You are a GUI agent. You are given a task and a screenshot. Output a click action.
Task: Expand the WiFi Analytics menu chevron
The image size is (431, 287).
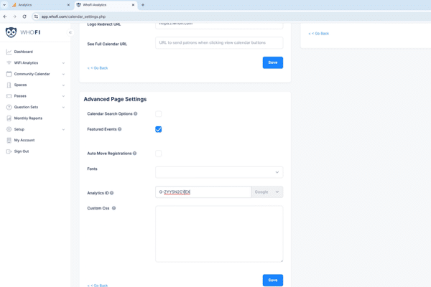[x=63, y=63]
